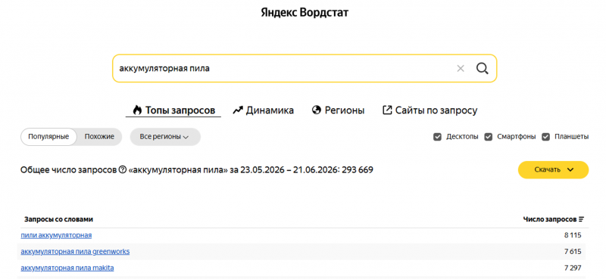606x279 pixels.
Task: Click the flame icon of Топы запросов
Action: coord(137,110)
